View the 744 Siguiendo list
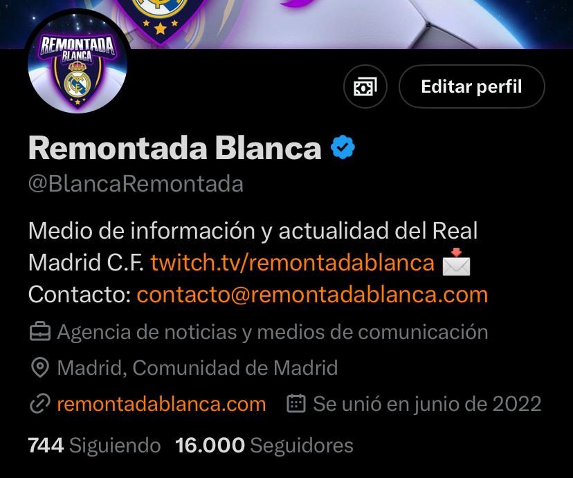 point(94,445)
